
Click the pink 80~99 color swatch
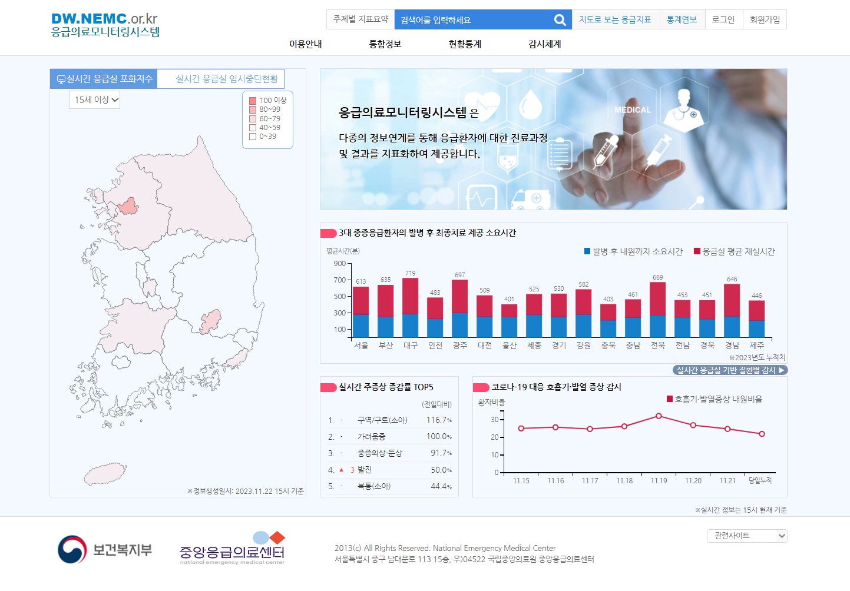pyautogui.click(x=253, y=109)
